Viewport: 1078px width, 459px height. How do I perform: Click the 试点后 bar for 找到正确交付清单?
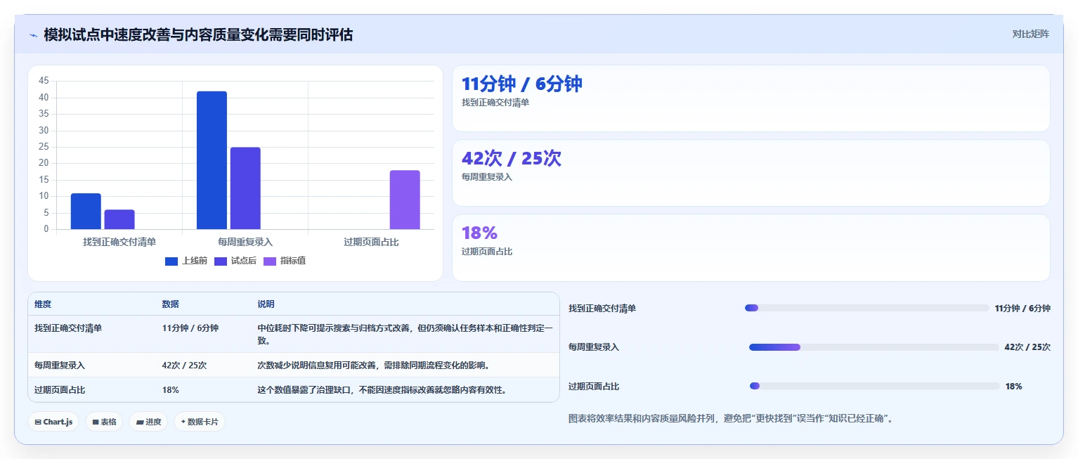tap(119, 219)
